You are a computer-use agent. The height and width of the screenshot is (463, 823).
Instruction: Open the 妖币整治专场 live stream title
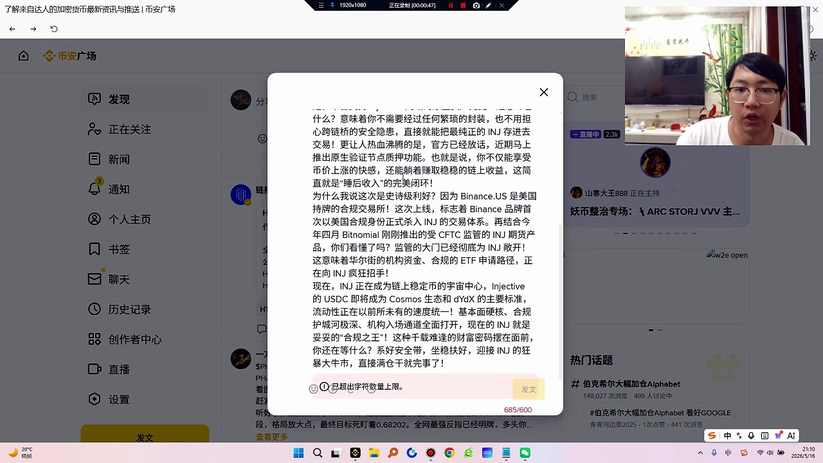(655, 212)
